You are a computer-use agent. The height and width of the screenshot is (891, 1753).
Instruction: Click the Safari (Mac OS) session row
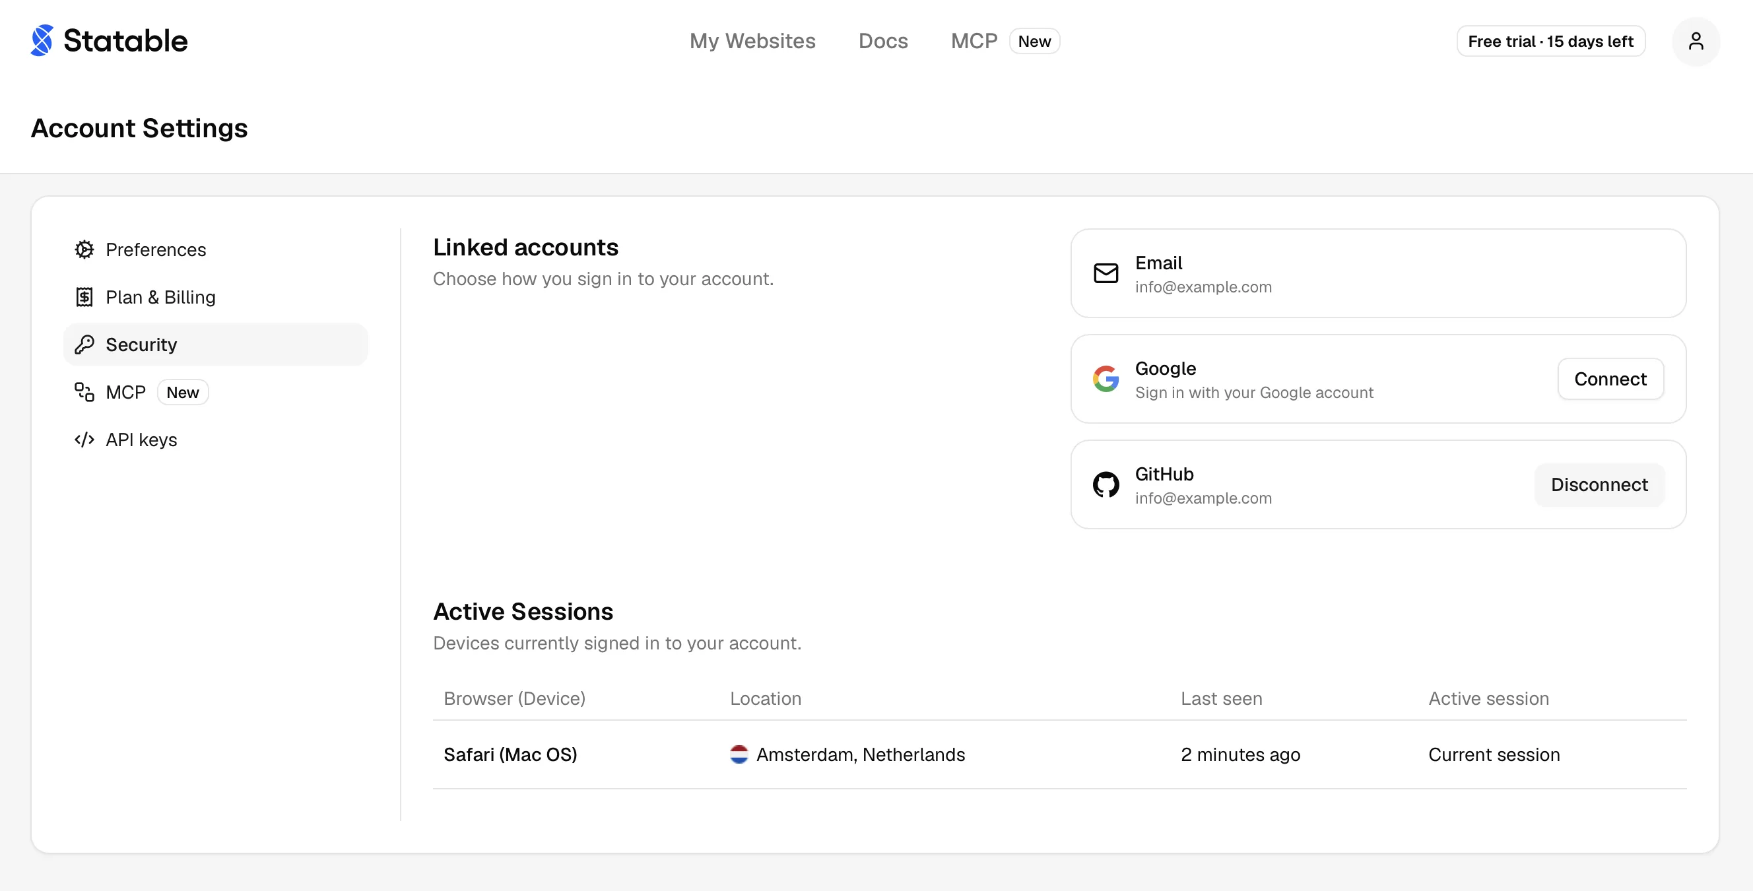coord(1059,755)
